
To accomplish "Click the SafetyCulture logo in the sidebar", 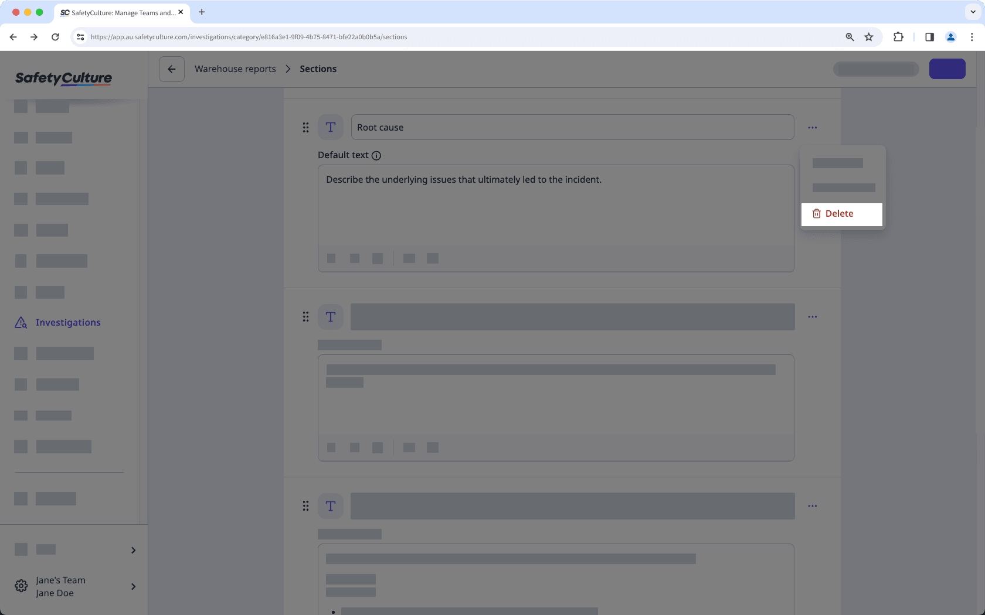I will pyautogui.click(x=64, y=78).
